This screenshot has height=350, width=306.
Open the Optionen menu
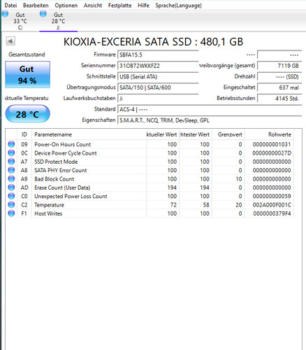(x=66, y=6)
